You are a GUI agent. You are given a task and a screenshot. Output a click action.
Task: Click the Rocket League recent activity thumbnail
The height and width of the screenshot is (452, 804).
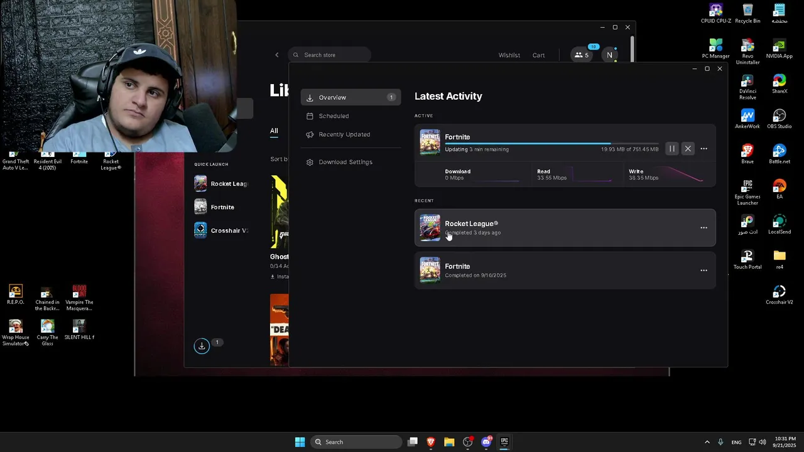pos(430,228)
